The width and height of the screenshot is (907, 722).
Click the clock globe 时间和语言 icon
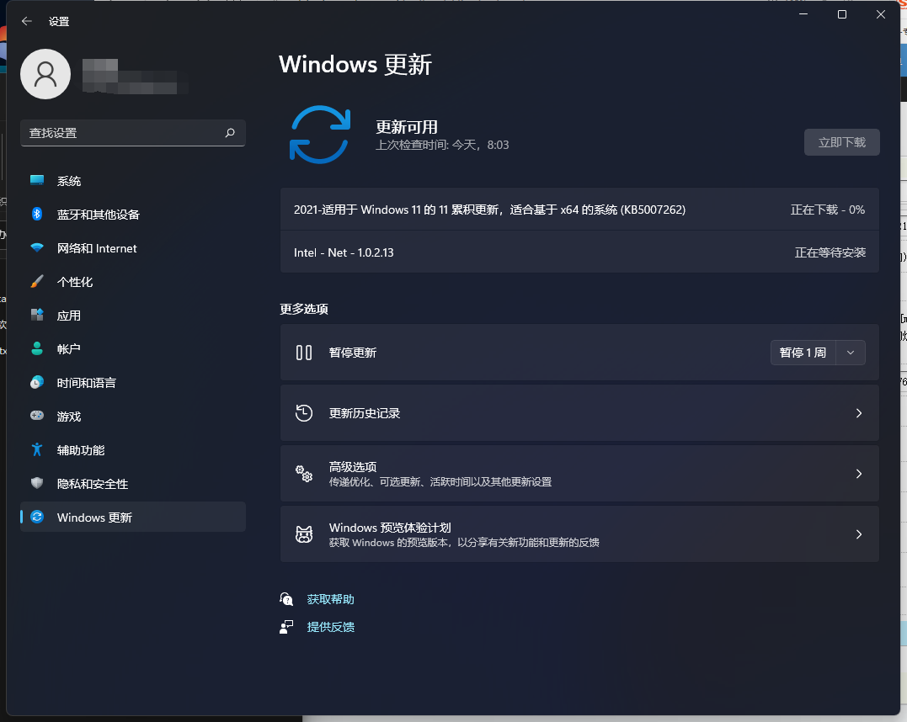[x=37, y=382]
